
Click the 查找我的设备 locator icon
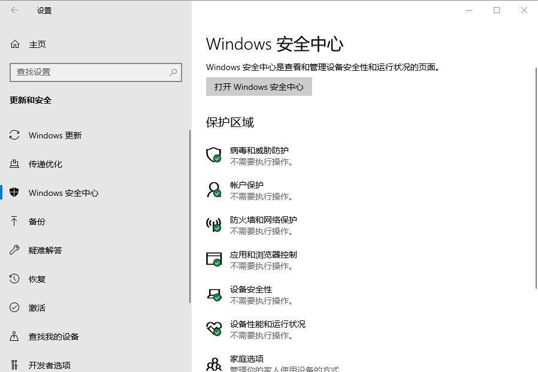click(x=14, y=336)
